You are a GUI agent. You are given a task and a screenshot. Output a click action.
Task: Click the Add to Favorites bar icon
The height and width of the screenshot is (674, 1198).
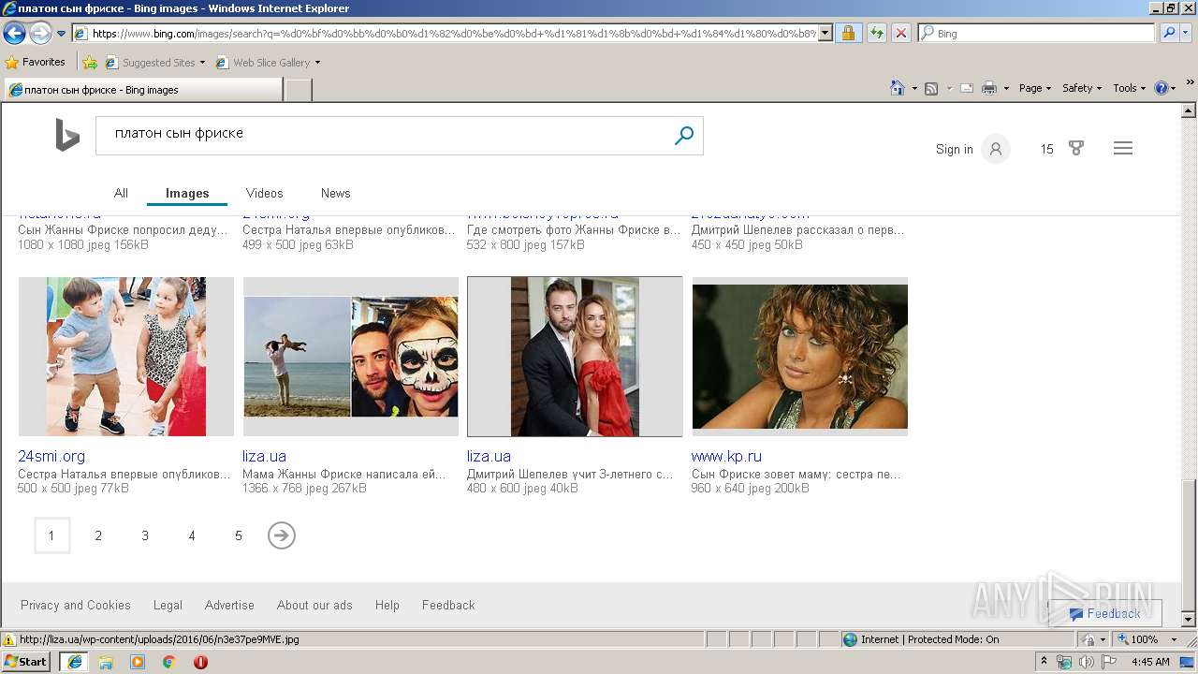[90, 63]
